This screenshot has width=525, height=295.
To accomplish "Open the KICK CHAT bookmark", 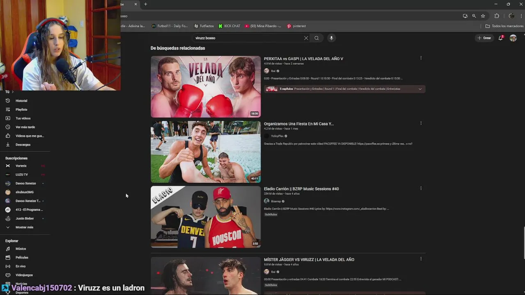I will click(x=229, y=26).
